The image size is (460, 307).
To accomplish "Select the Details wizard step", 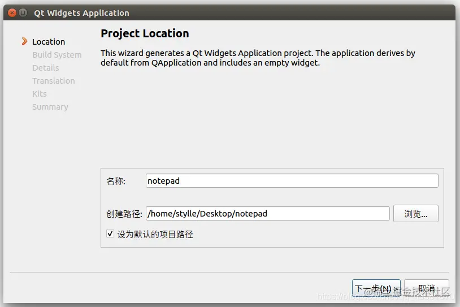I will [45, 68].
